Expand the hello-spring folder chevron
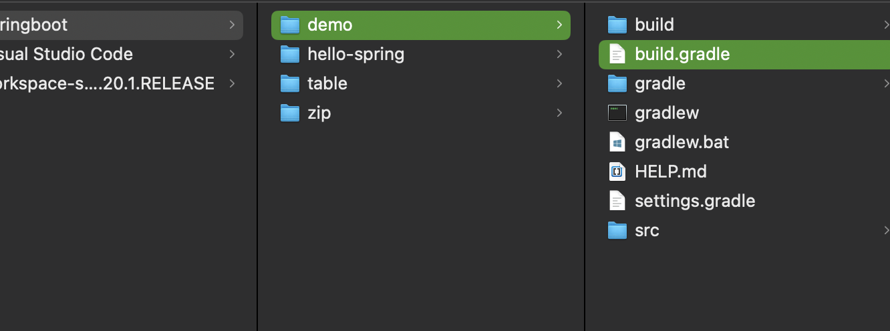 coord(559,54)
